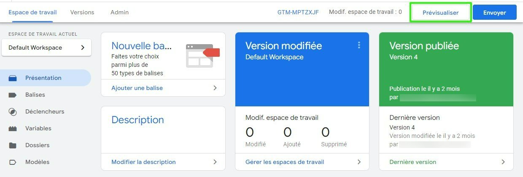Open the Dossiers folder icon

point(13,145)
